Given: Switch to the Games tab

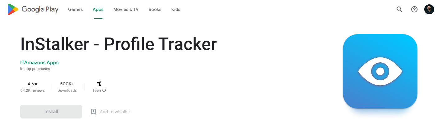Looking at the screenshot, I should point(75,9).
